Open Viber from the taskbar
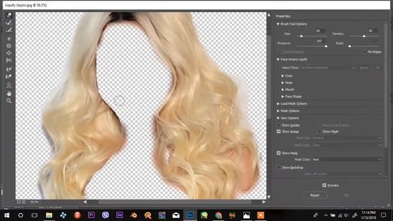The width and height of the screenshot is (393, 221). (106, 215)
